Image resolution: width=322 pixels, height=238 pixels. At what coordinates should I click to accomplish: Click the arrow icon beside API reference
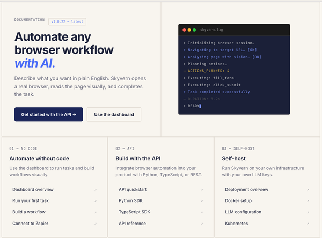click(x=202, y=224)
